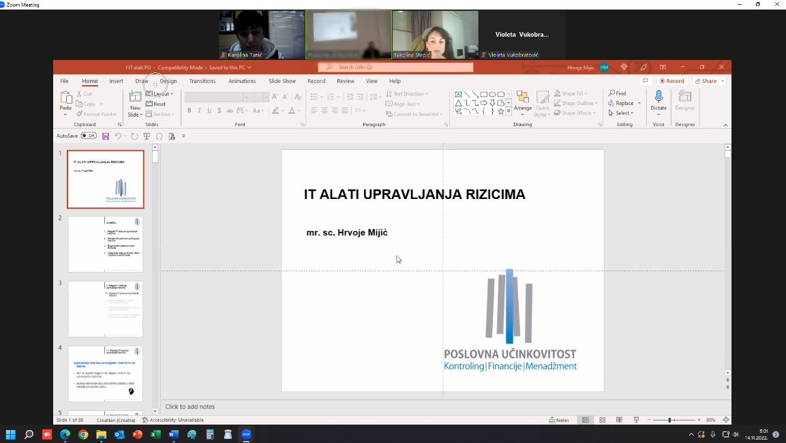The height and width of the screenshot is (443, 786).
Task: Click the Record button at top right
Action: [x=671, y=80]
